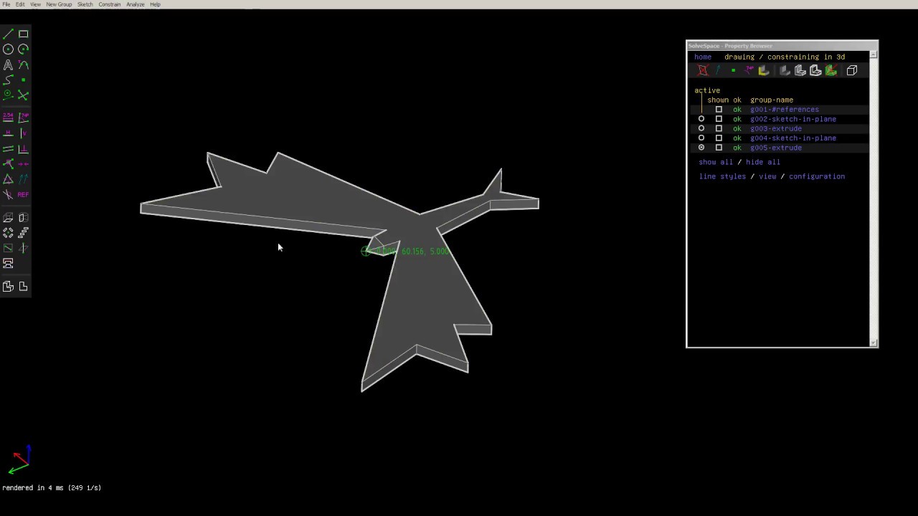The image size is (918, 516).
Task: Apply same orientation constraint (arrows icon)
Action: click(23, 179)
